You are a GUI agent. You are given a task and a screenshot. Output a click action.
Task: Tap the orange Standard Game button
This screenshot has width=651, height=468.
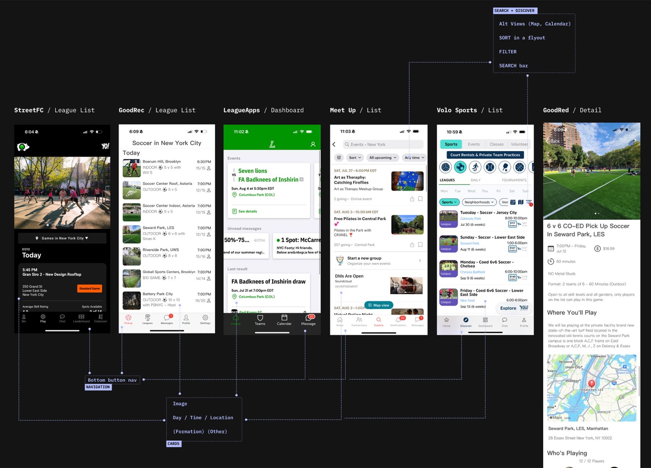pos(90,288)
